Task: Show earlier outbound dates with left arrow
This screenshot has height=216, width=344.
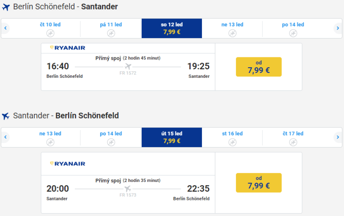Action: pyautogui.click(x=6, y=28)
